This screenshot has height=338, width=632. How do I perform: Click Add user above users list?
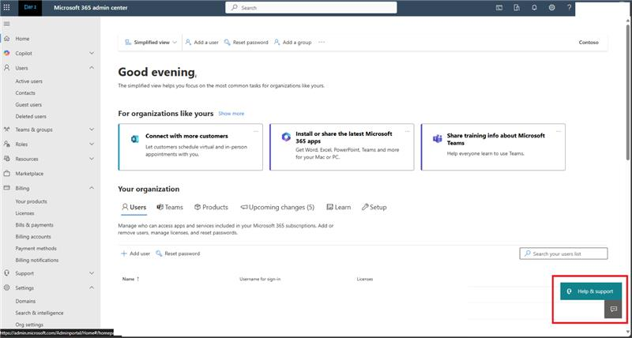click(136, 253)
